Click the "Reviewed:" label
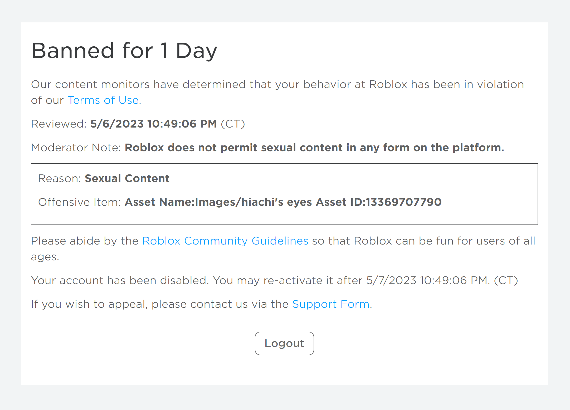570x410 pixels. pos(59,124)
